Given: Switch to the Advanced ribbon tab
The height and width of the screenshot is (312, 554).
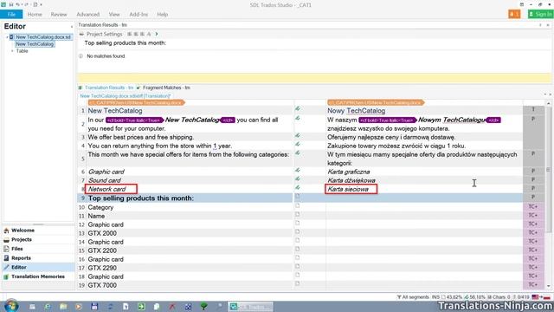Looking at the screenshot, I should pos(88,14).
